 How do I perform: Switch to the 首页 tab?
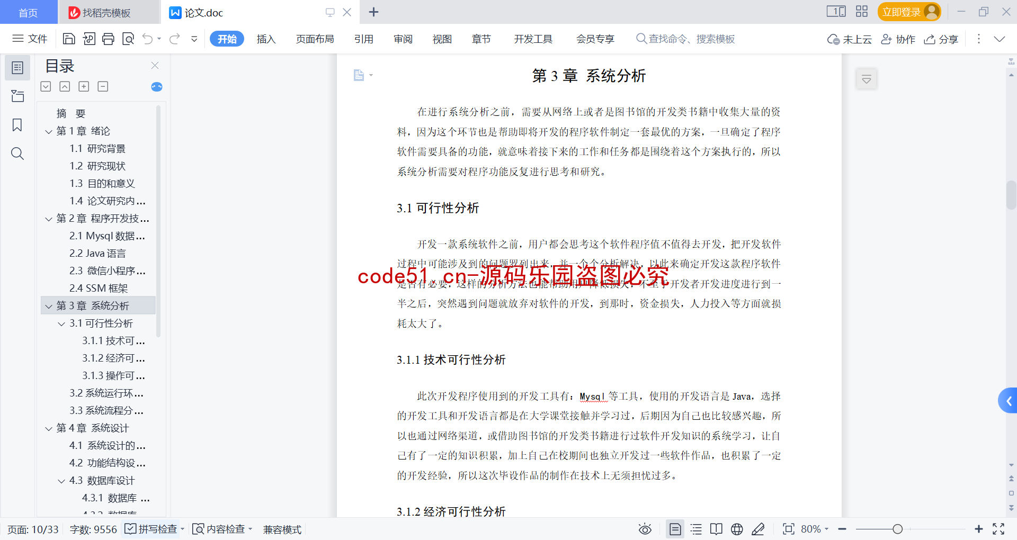click(28, 12)
